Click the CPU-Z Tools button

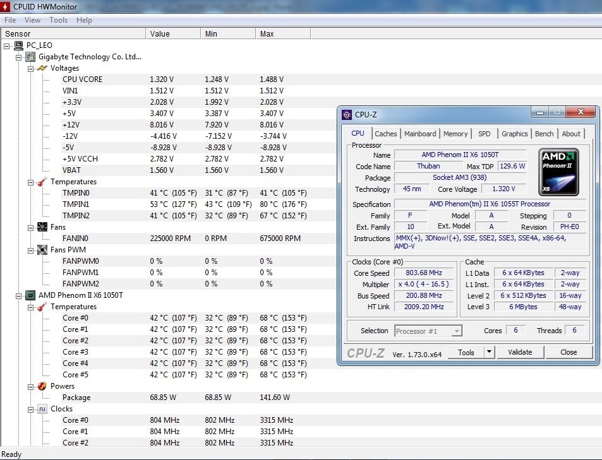[x=466, y=352]
